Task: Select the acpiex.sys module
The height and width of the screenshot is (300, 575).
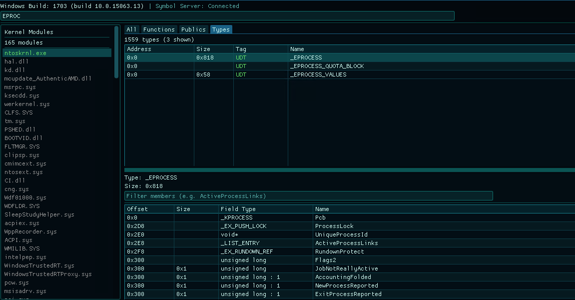Action: [57, 223]
